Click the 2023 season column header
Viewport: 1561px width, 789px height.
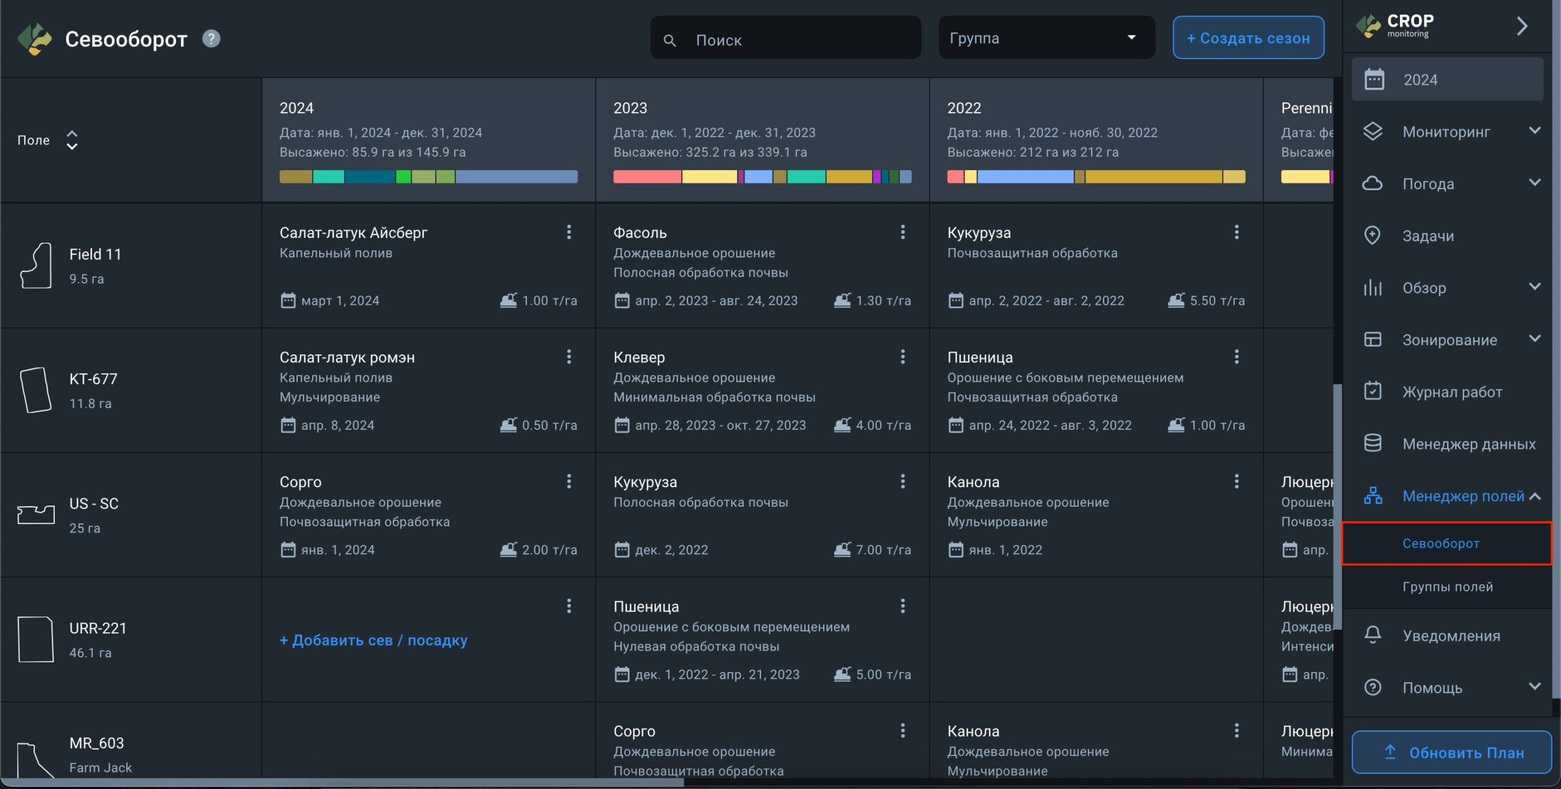point(762,140)
